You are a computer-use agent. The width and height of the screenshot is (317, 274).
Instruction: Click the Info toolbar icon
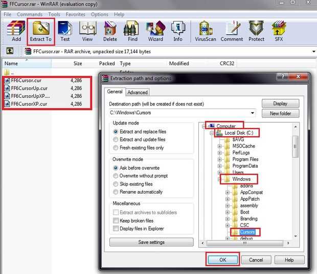pyautogui.click(x=178, y=31)
